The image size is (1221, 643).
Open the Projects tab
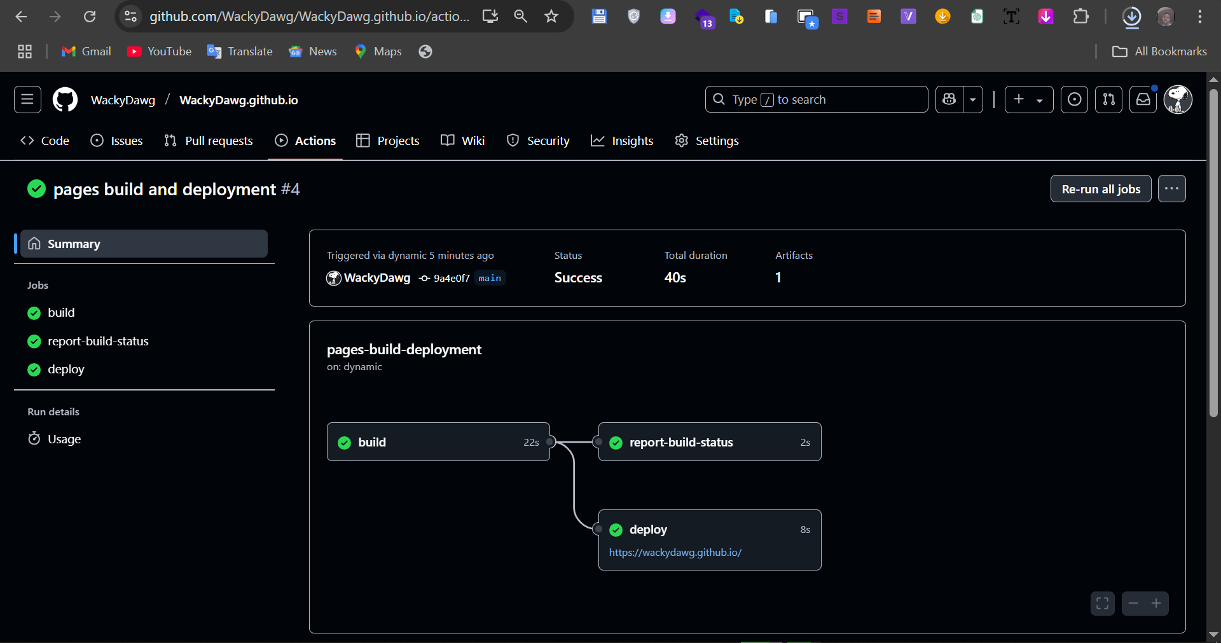pyautogui.click(x=388, y=141)
